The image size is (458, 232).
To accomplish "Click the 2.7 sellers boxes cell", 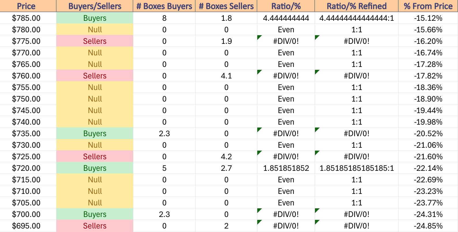I will tap(226, 168).
